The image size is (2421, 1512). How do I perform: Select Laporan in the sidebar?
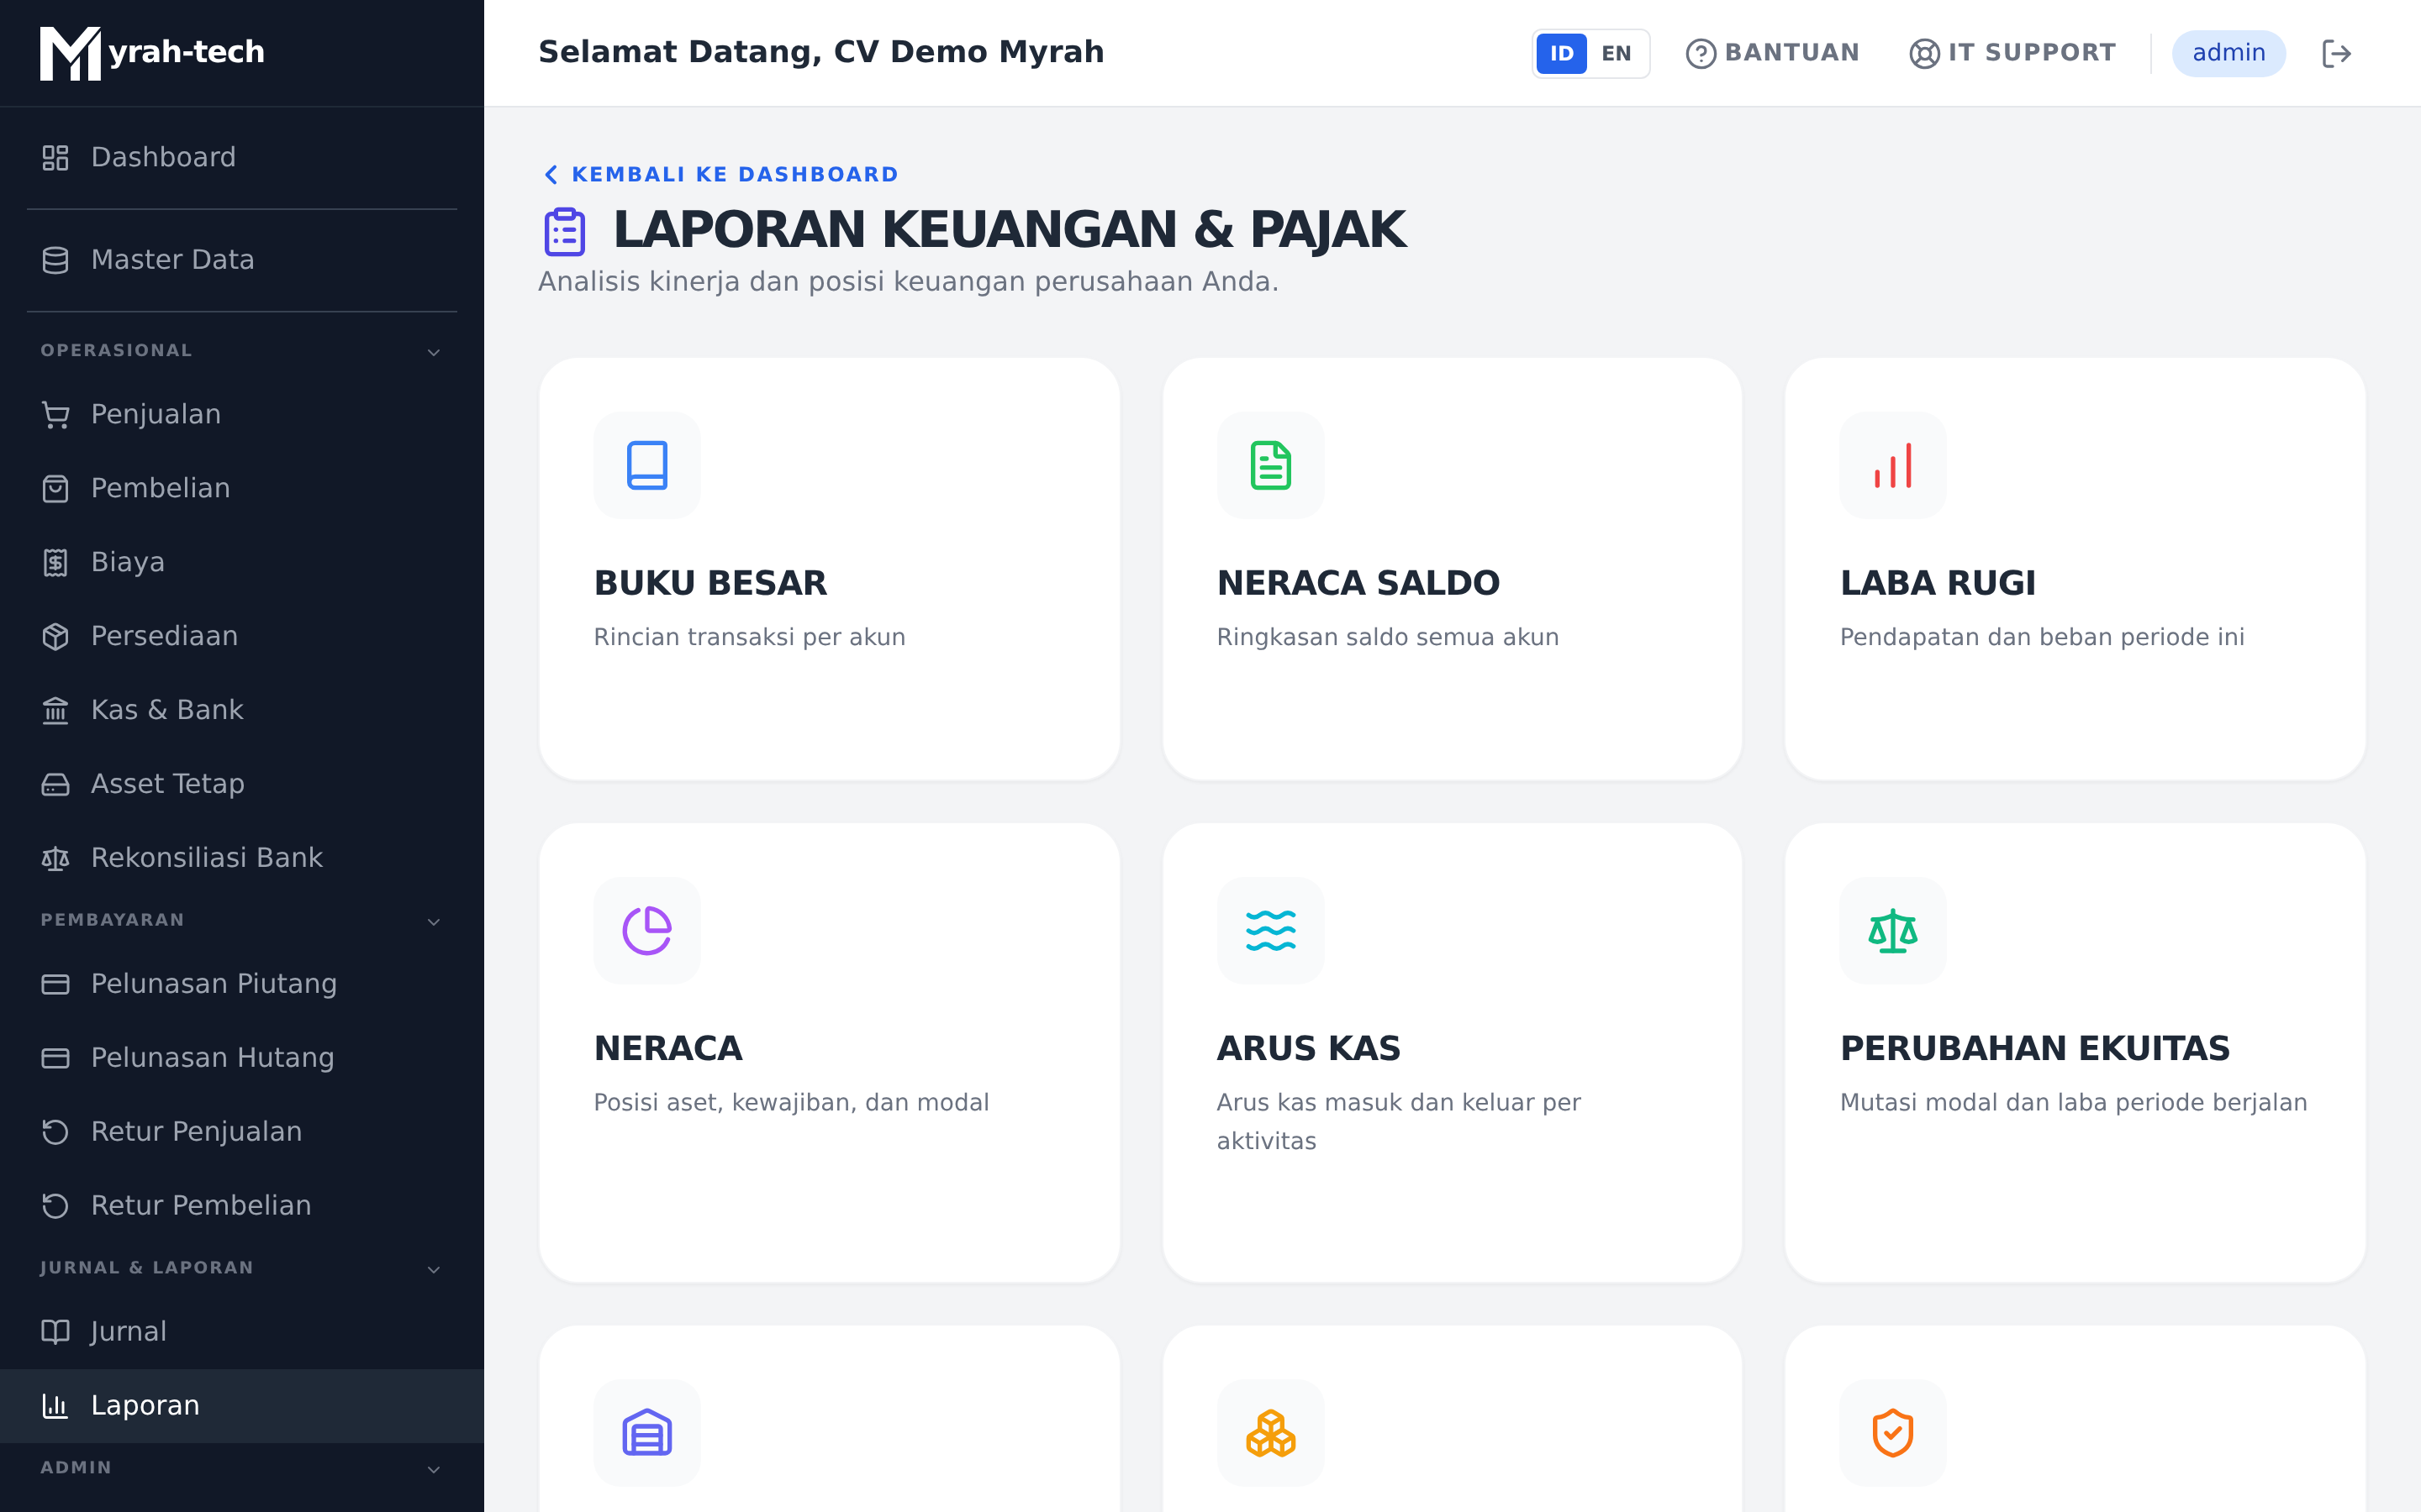coord(242,1406)
